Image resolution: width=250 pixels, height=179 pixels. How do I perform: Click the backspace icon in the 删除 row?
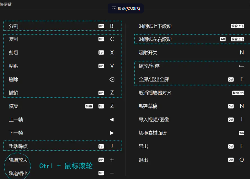pyautogui.click(x=112, y=80)
